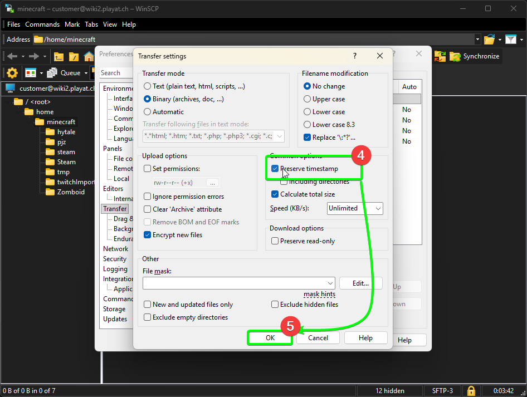
Task: Click the keep-remote-up-to-date sync icon
Action: pyautogui.click(x=440, y=56)
